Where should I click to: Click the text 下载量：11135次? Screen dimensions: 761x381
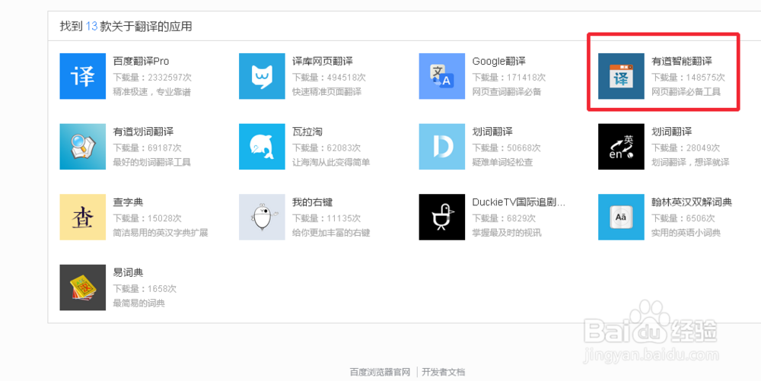click(x=326, y=218)
